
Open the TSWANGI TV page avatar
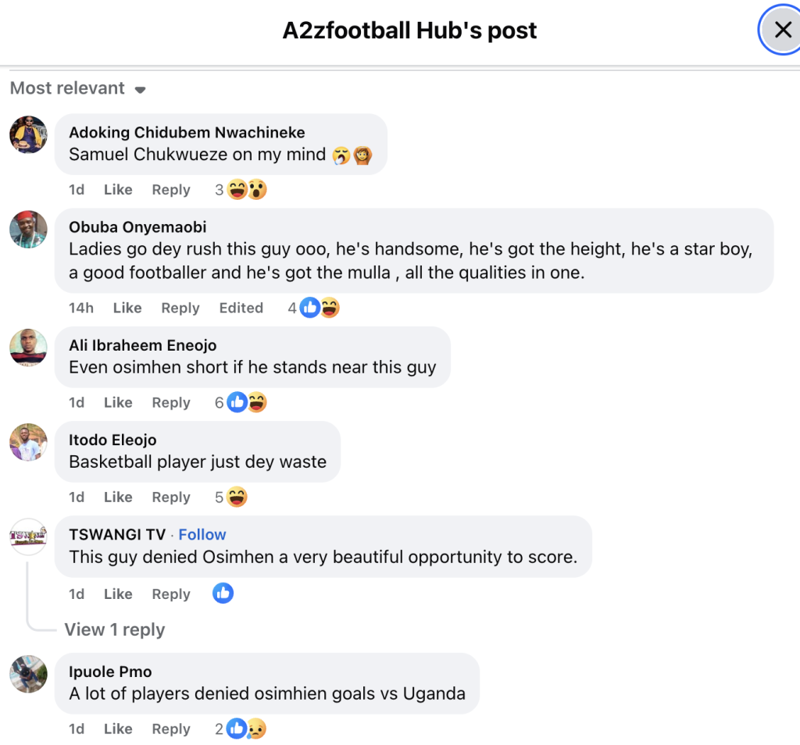tap(28, 536)
